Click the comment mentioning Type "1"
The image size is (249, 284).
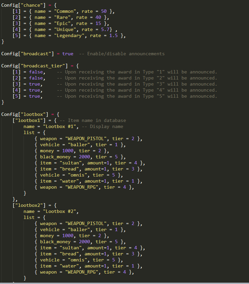tap(137, 72)
